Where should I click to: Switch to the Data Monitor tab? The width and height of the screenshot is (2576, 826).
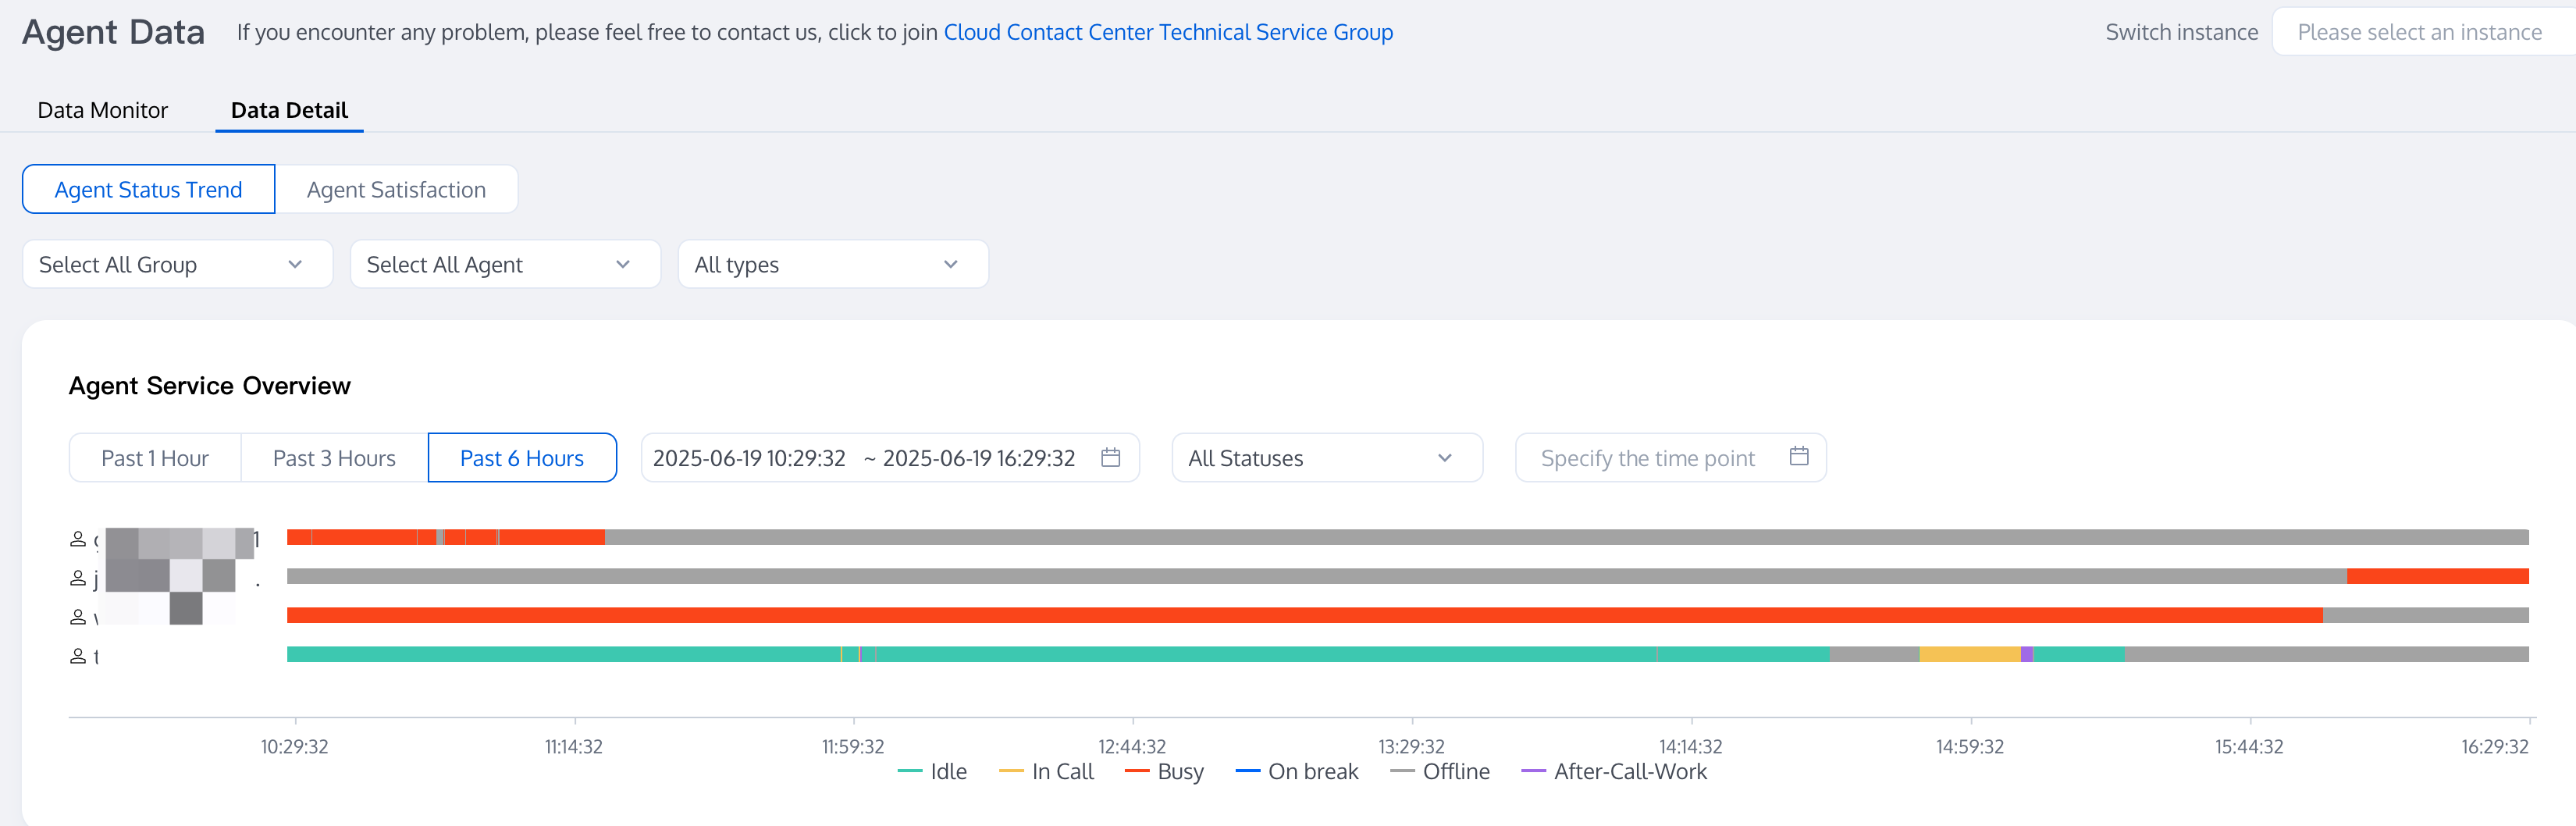[x=102, y=110]
